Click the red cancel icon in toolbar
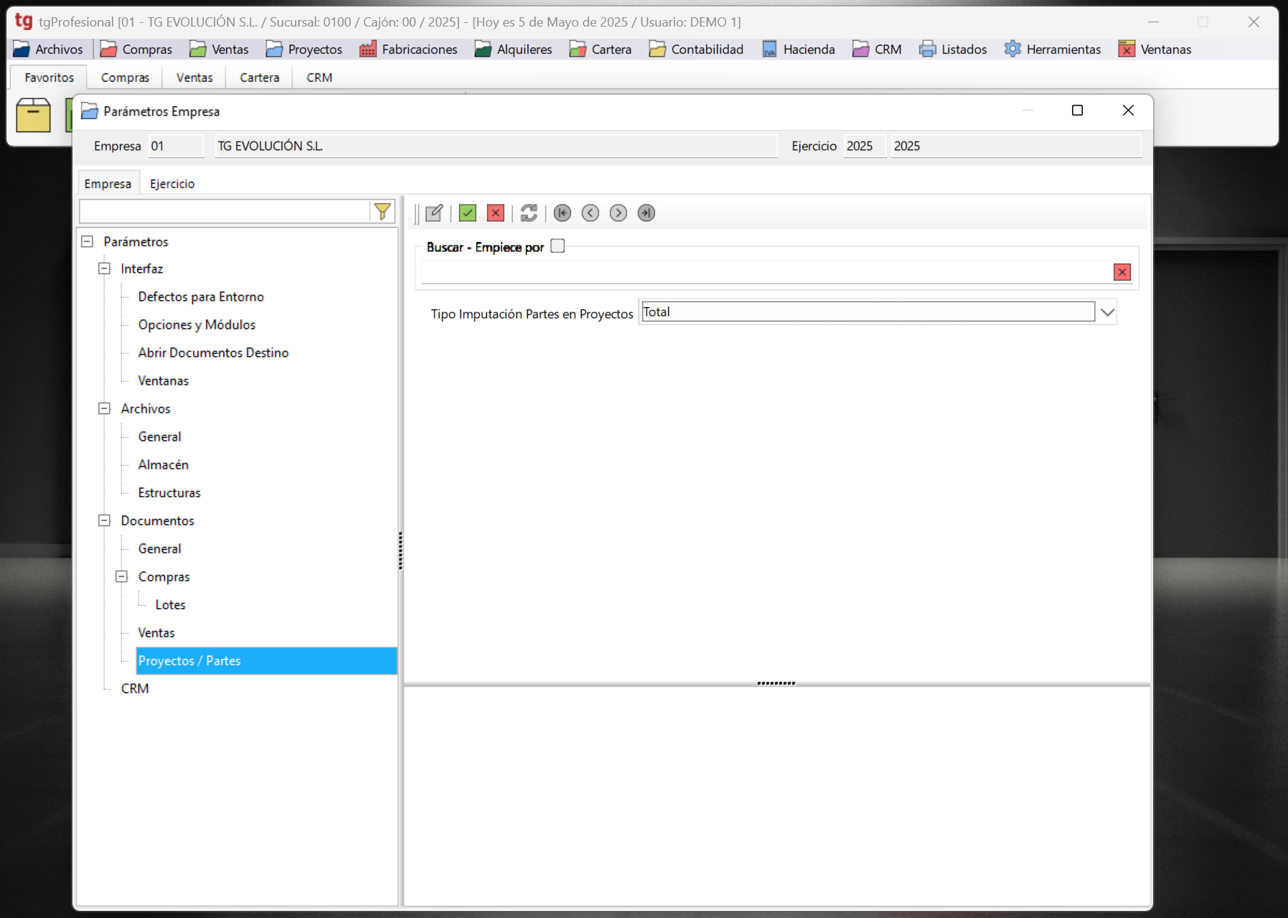The width and height of the screenshot is (1288, 918). (x=496, y=213)
